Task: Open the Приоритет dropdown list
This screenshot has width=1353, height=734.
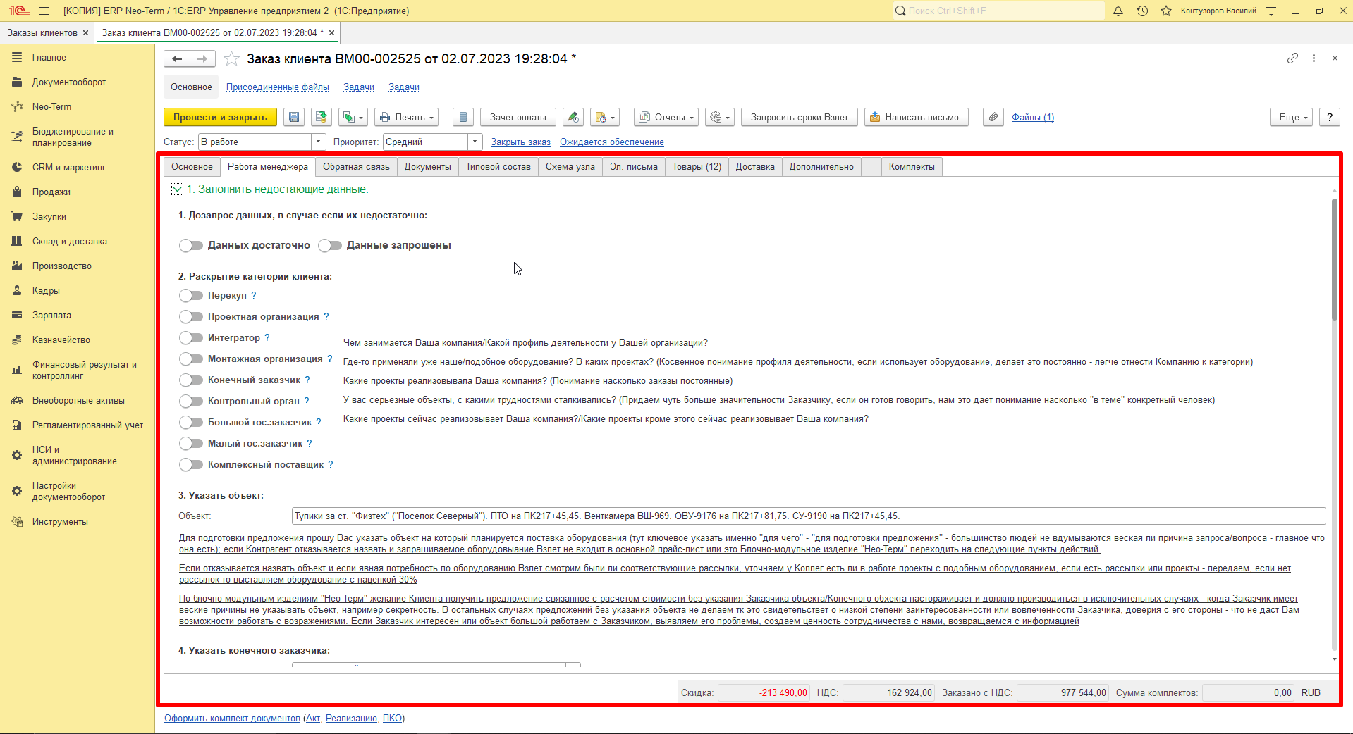Action: [475, 142]
